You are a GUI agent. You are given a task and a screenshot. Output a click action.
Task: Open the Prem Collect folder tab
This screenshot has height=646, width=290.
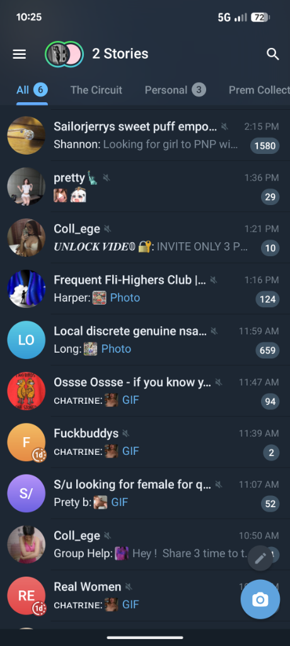coord(260,90)
